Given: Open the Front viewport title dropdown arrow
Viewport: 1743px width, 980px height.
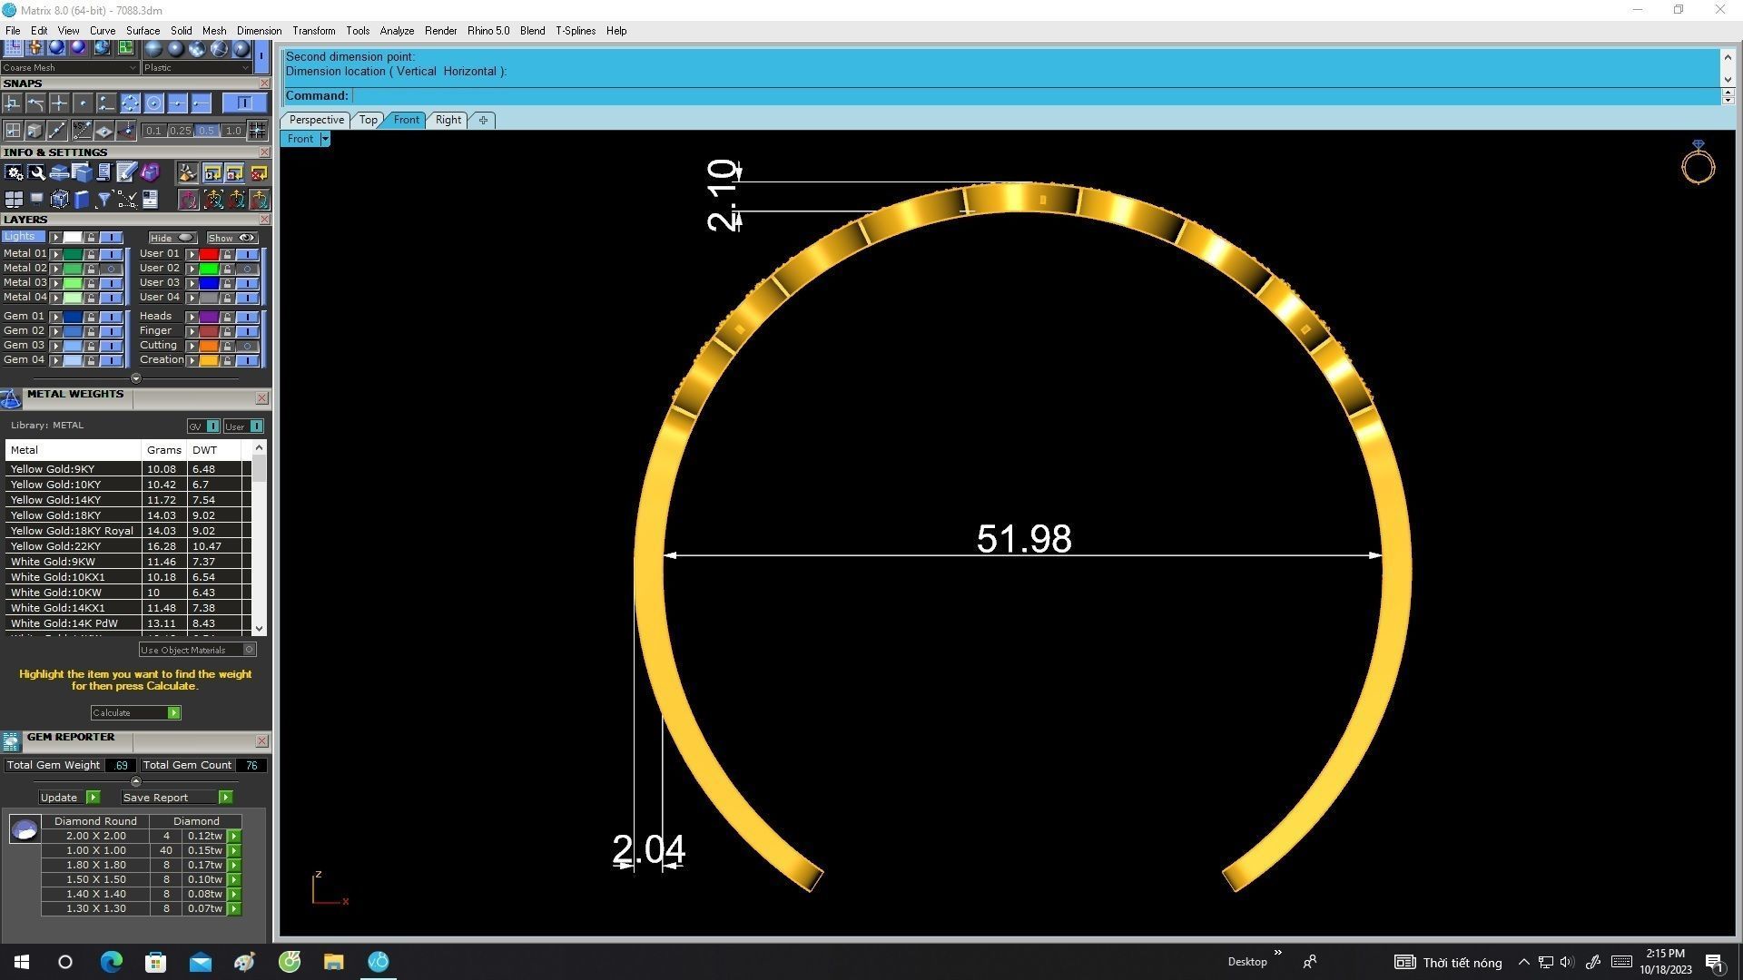Looking at the screenshot, I should tap(325, 139).
